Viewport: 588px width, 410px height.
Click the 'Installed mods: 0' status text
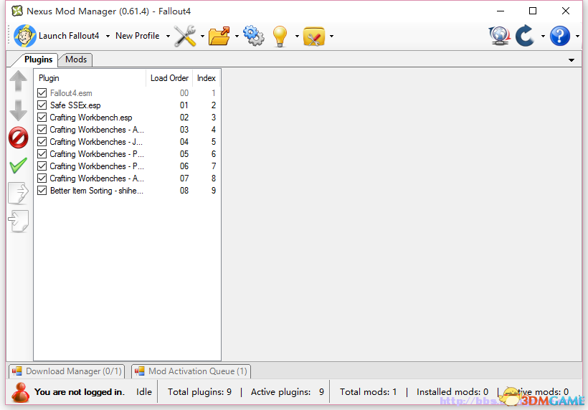(x=452, y=392)
